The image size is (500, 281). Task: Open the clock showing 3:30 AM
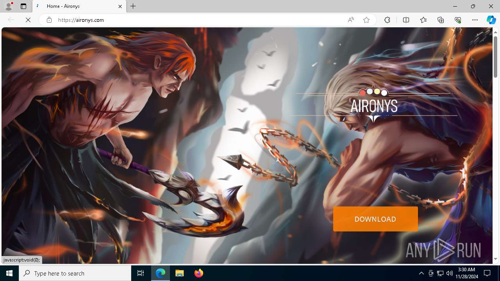(466, 273)
